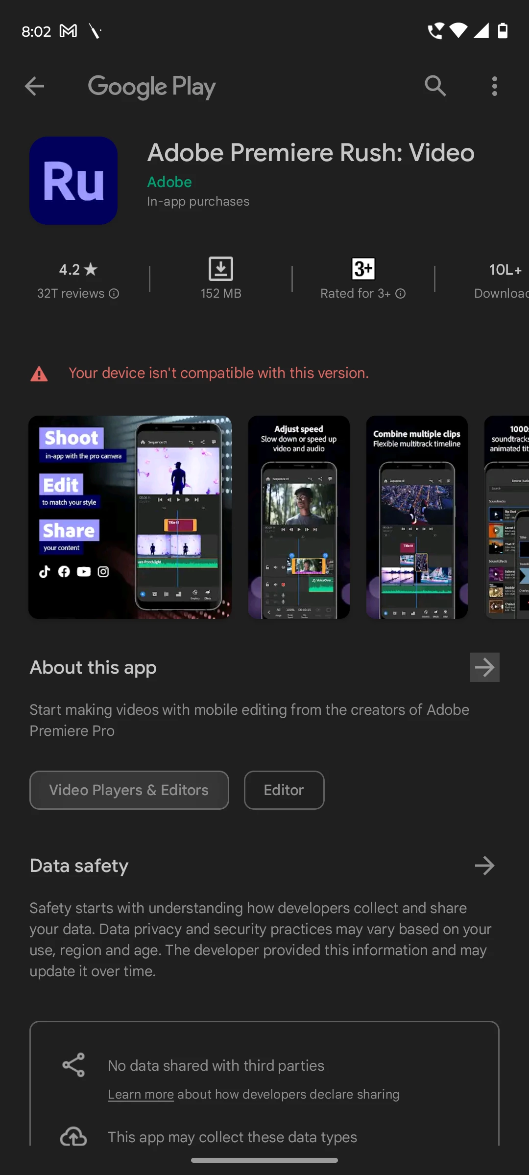Open the Adobe developer link
The height and width of the screenshot is (1175, 529).
[x=169, y=182]
